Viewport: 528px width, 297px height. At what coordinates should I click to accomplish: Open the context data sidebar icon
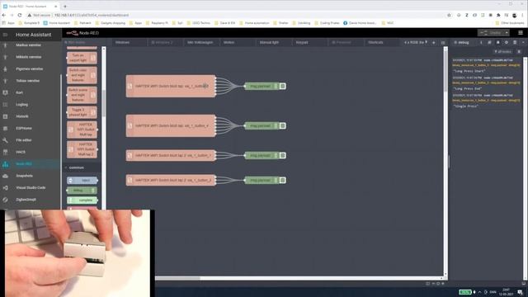pyautogui.click(x=515, y=42)
